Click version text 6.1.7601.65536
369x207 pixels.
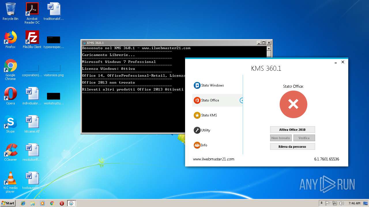(x=327, y=159)
